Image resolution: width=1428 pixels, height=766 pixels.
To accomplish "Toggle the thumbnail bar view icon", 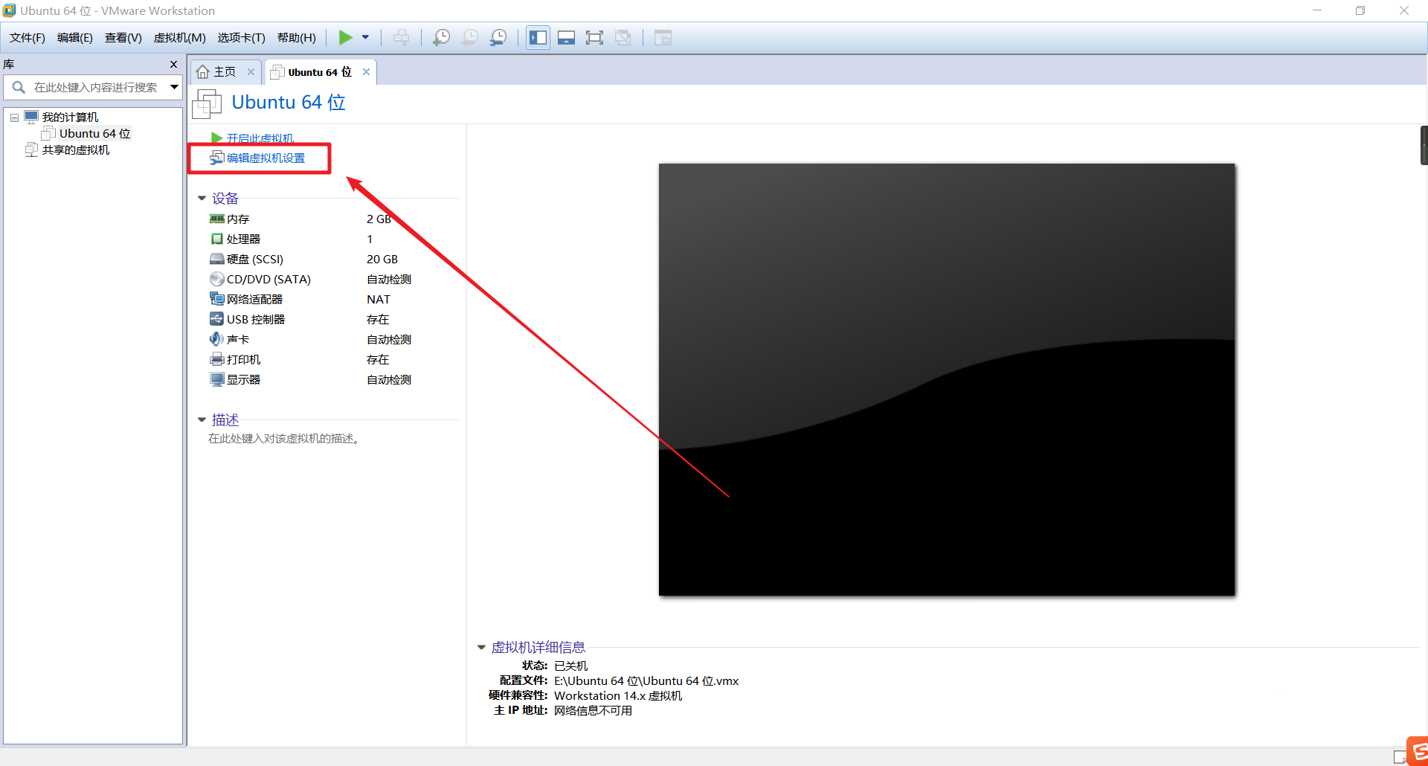I will pos(567,37).
